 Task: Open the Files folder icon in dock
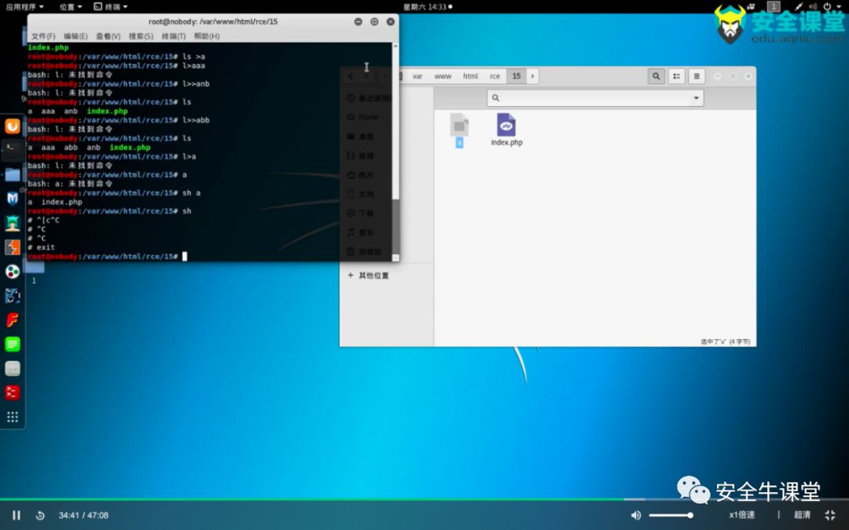[x=12, y=174]
